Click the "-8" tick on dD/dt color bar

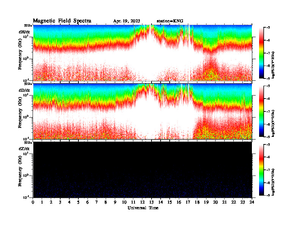268,124
